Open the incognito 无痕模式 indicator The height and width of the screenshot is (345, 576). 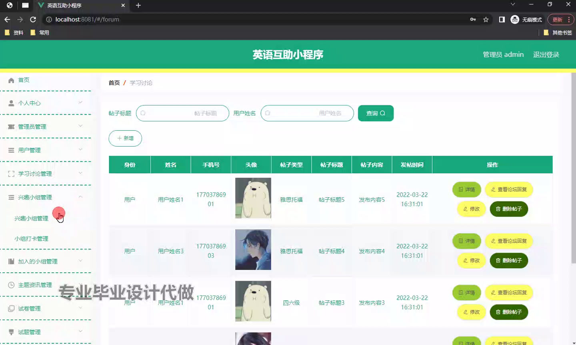click(x=526, y=19)
